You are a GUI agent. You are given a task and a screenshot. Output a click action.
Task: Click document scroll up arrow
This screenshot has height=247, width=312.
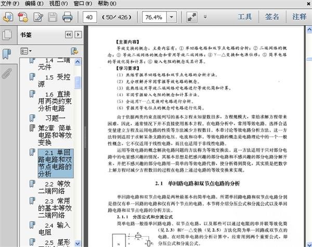309,30
